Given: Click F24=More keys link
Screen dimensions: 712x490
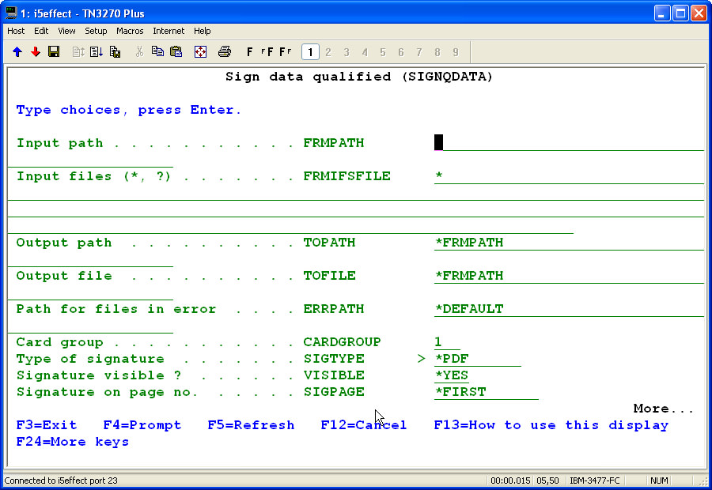Looking at the screenshot, I should coord(73,442).
